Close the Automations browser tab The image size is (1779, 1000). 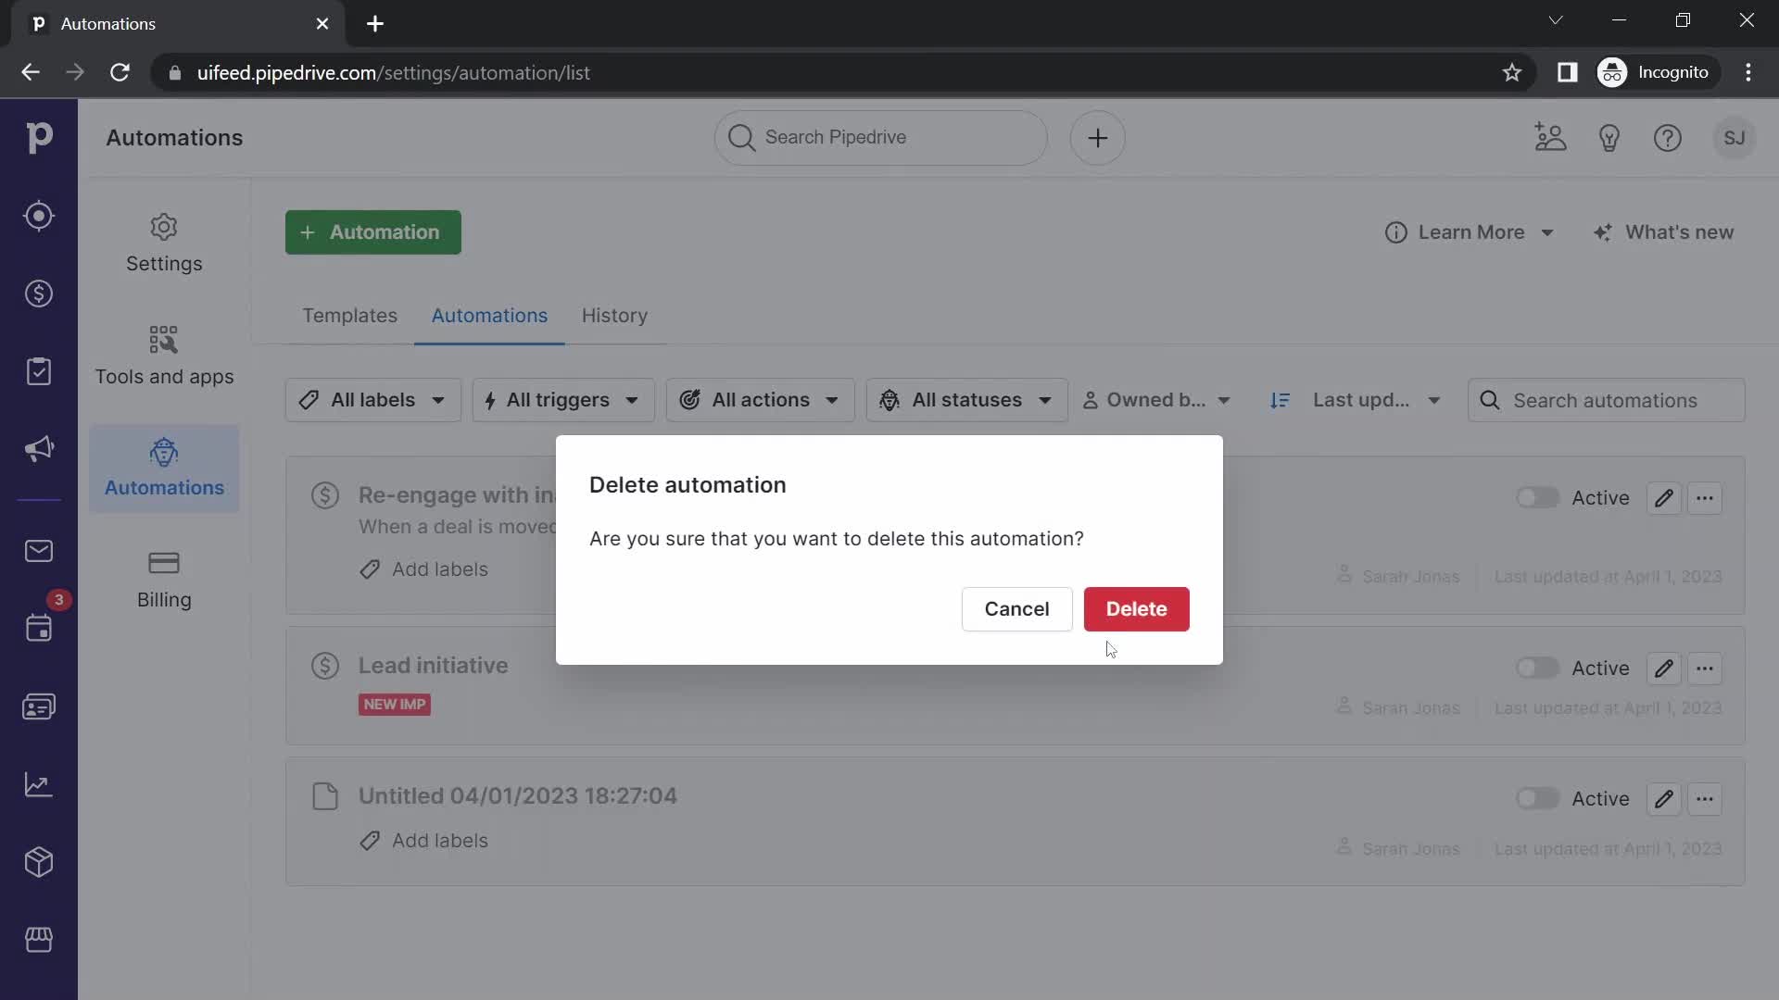coord(322,24)
